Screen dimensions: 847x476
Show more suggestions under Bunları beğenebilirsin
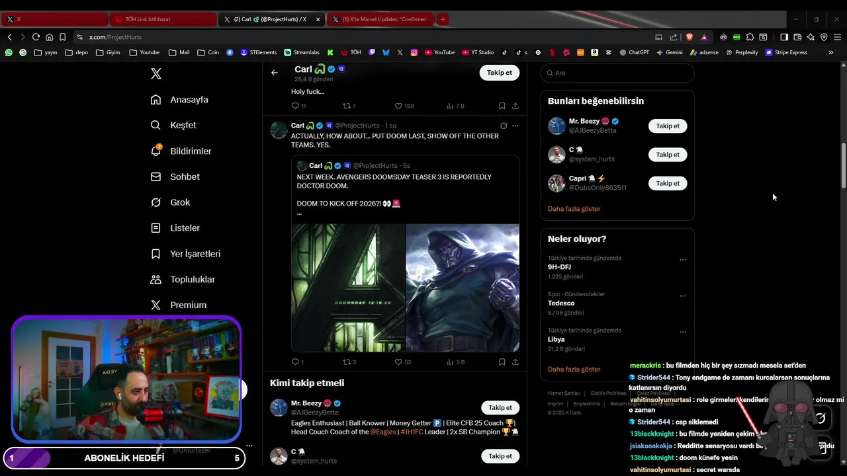(x=574, y=209)
